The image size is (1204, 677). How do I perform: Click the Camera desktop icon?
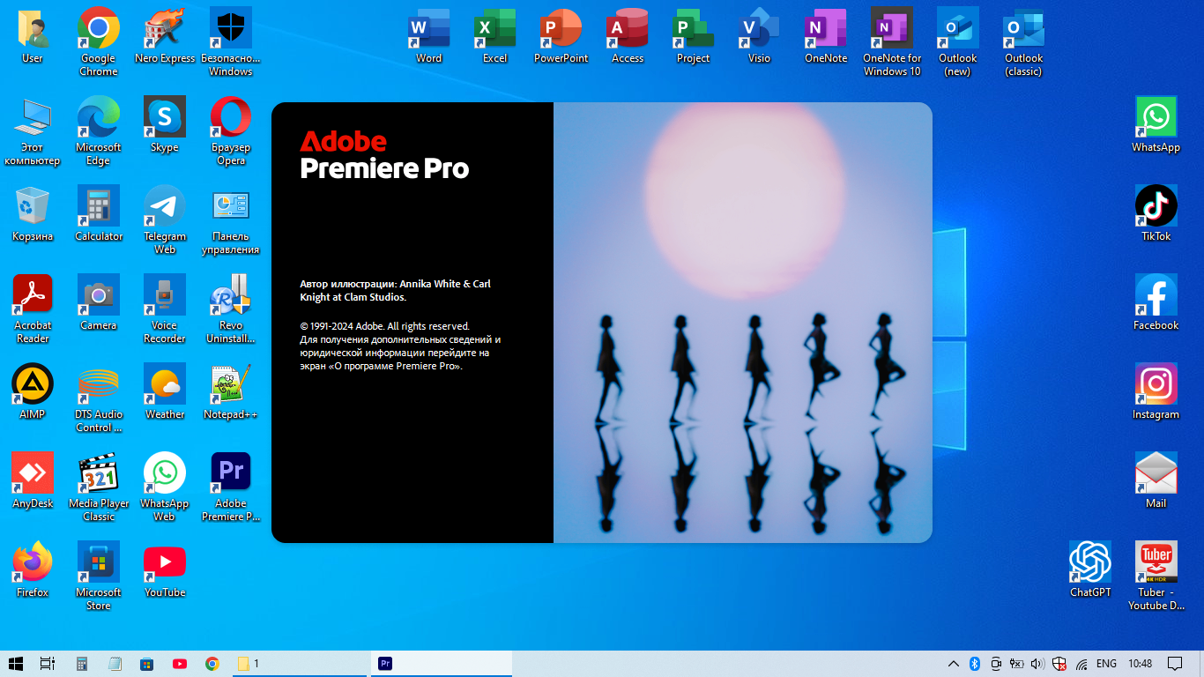click(x=99, y=302)
